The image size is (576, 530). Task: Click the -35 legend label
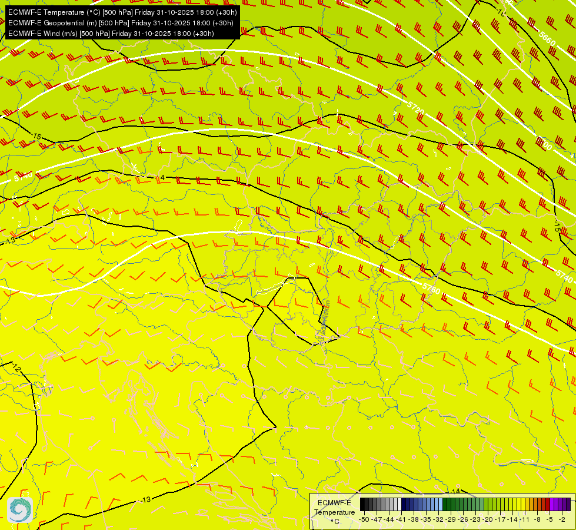(x=426, y=519)
